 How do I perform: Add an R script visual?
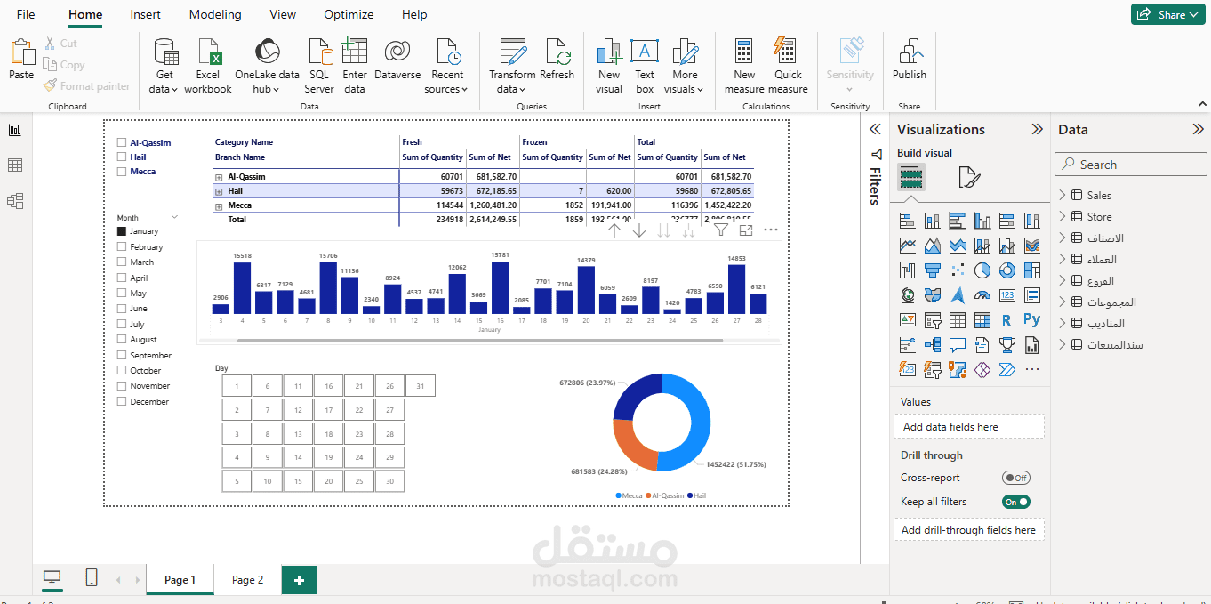1007,319
